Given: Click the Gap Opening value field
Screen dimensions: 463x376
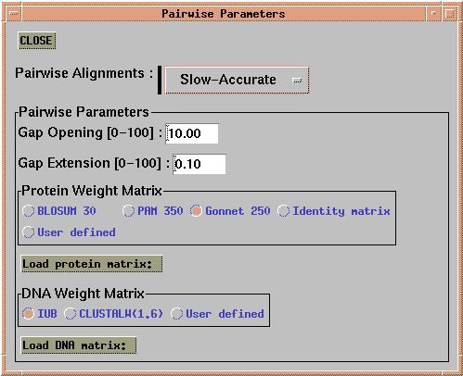Looking at the screenshot, I should [192, 133].
